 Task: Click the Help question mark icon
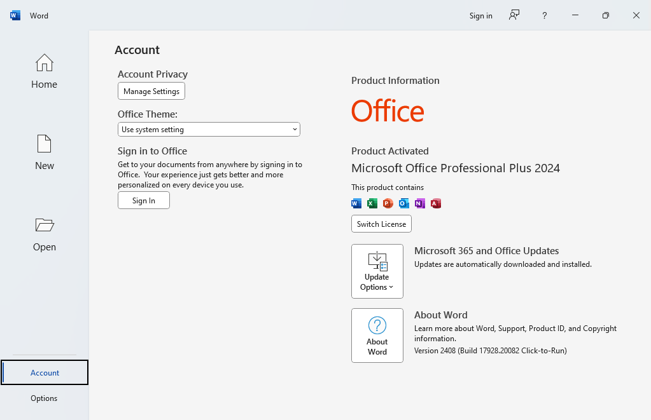544,15
